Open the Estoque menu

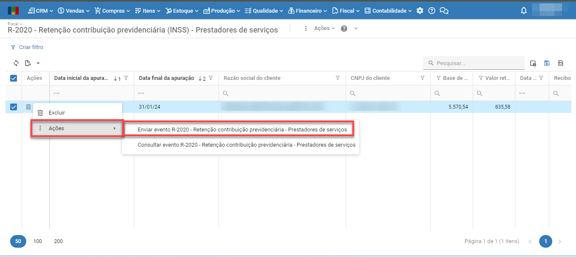tap(182, 11)
